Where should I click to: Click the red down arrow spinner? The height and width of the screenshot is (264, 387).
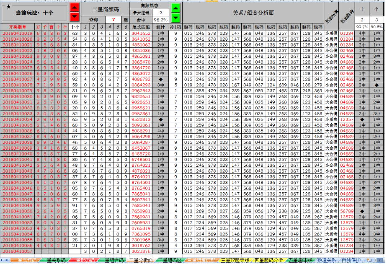pyautogui.click(x=74, y=16)
